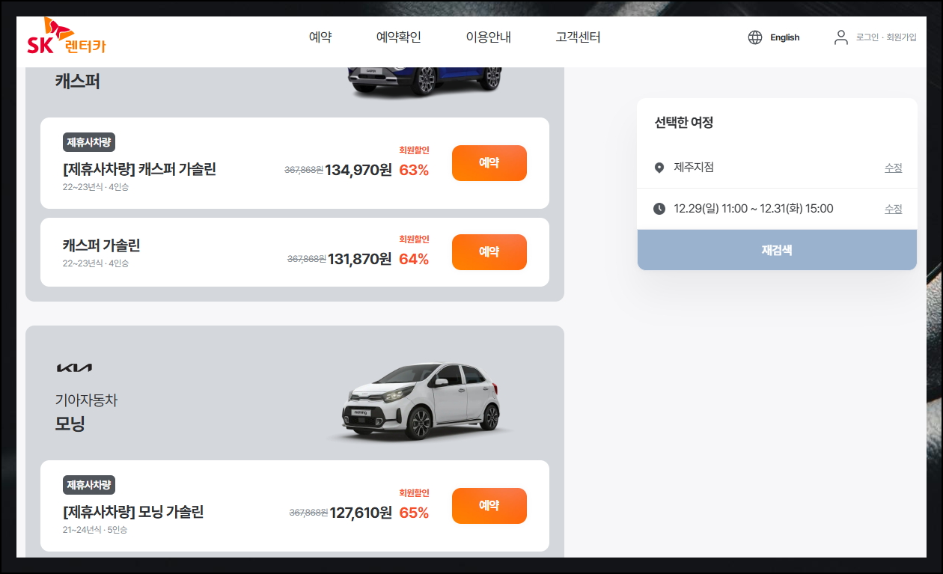The height and width of the screenshot is (574, 943).
Task: Click the 선택한 여정 heading
Action: pyautogui.click(x=684, y=123)
